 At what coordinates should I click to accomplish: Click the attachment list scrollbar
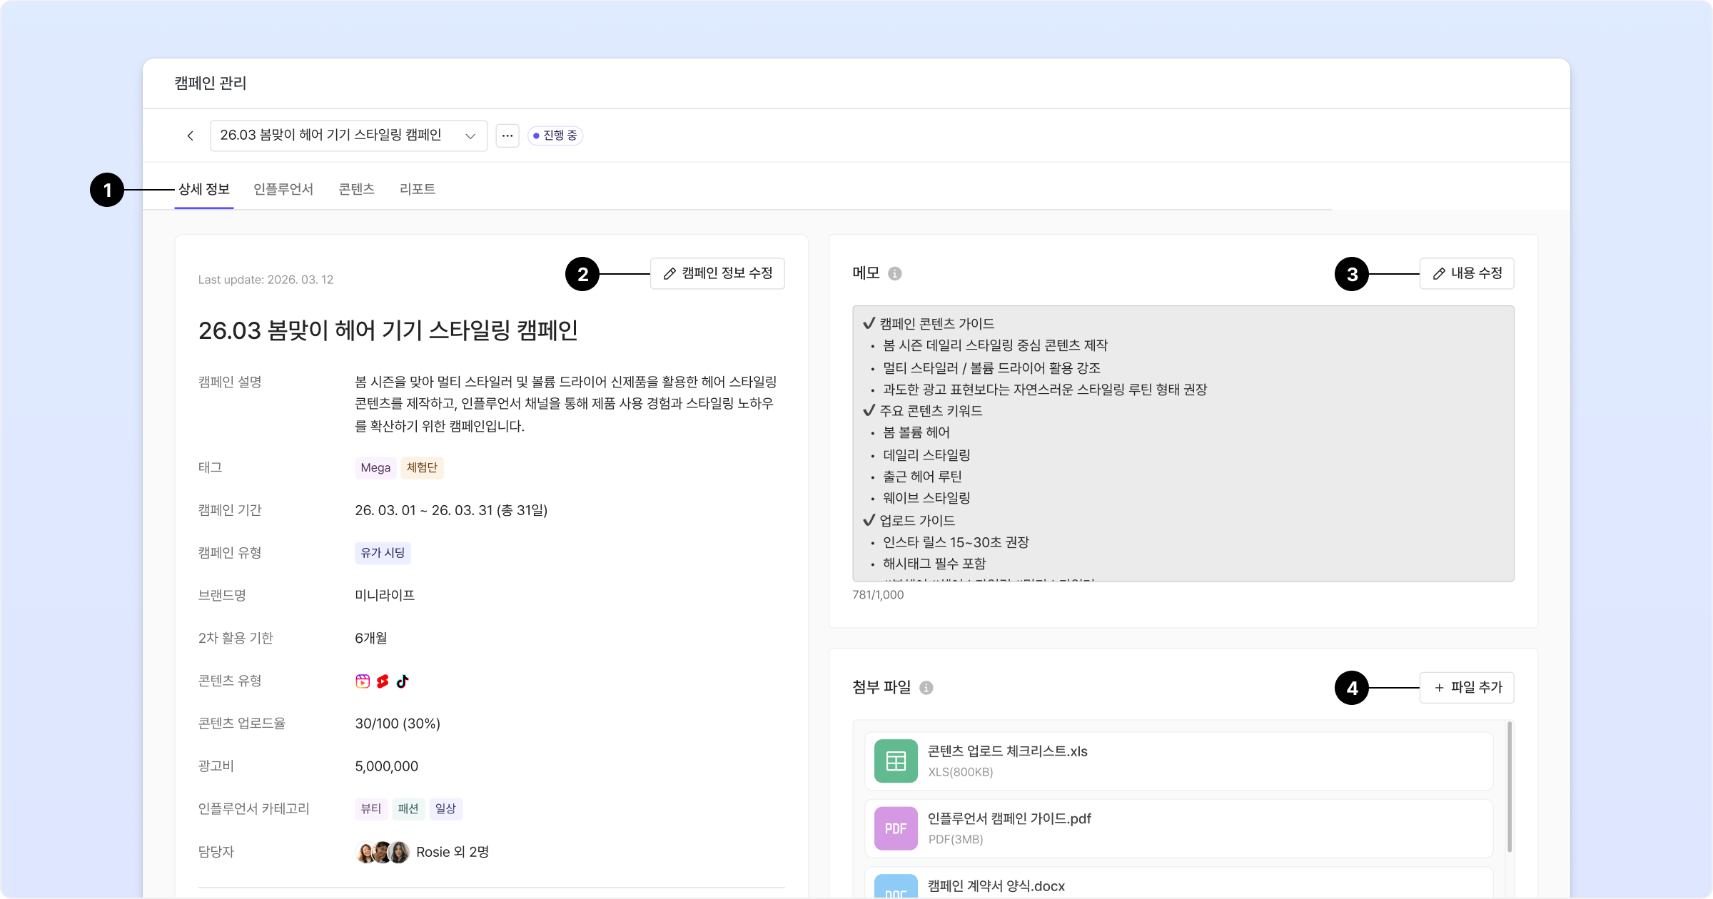1509,786
